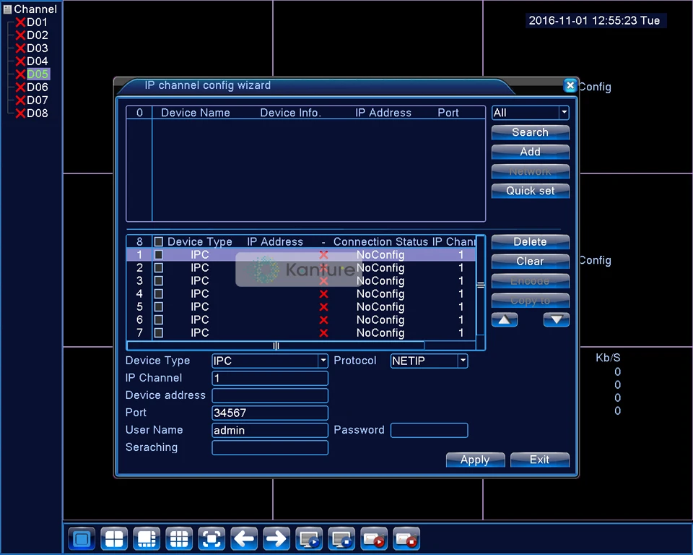
Task: Click the Device Info. column header
Action: [290, 113]
